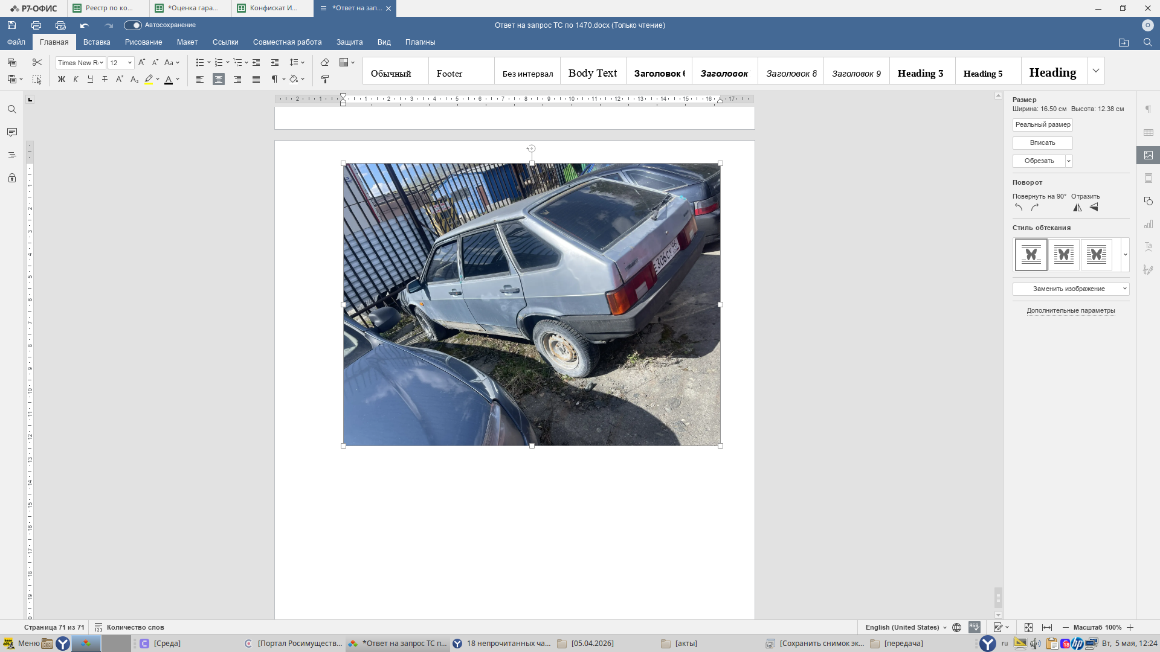Screen dimensions: 1160x652
Task: Justify the paragraph text
Action: point(256,79)
